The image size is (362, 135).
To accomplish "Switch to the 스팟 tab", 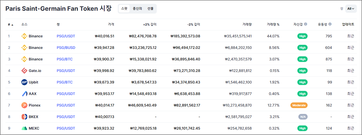I will click(124, 9).
